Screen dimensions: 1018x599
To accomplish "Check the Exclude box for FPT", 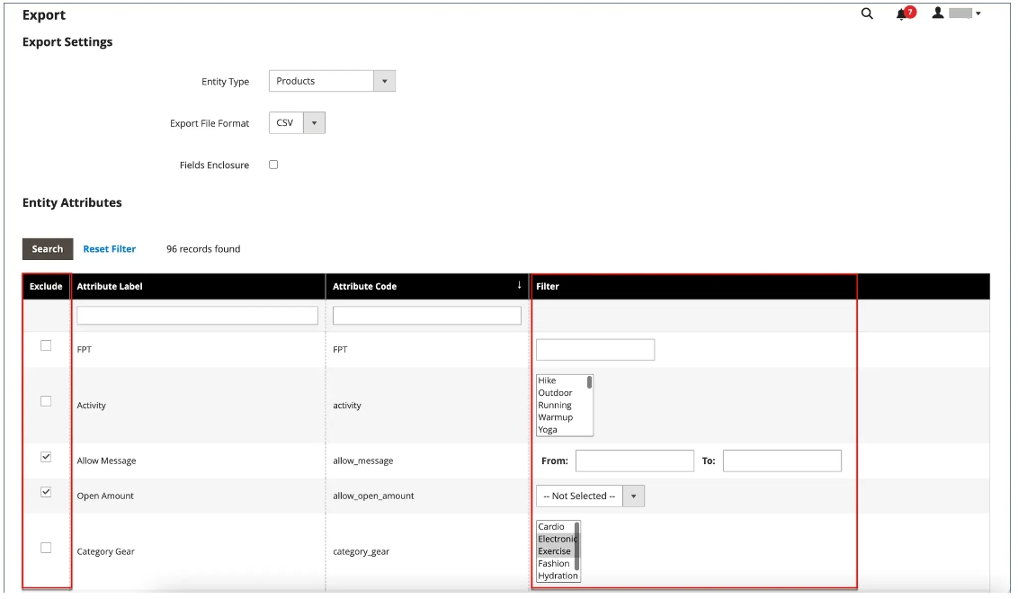I will tap(46, 345).
